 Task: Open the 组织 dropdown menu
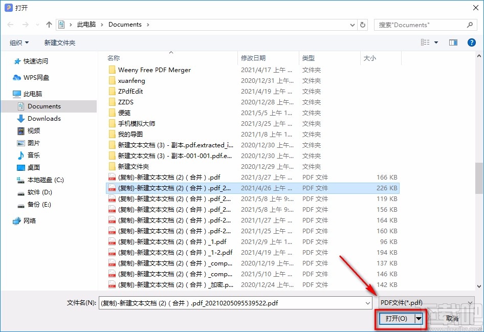coord(19,42)
